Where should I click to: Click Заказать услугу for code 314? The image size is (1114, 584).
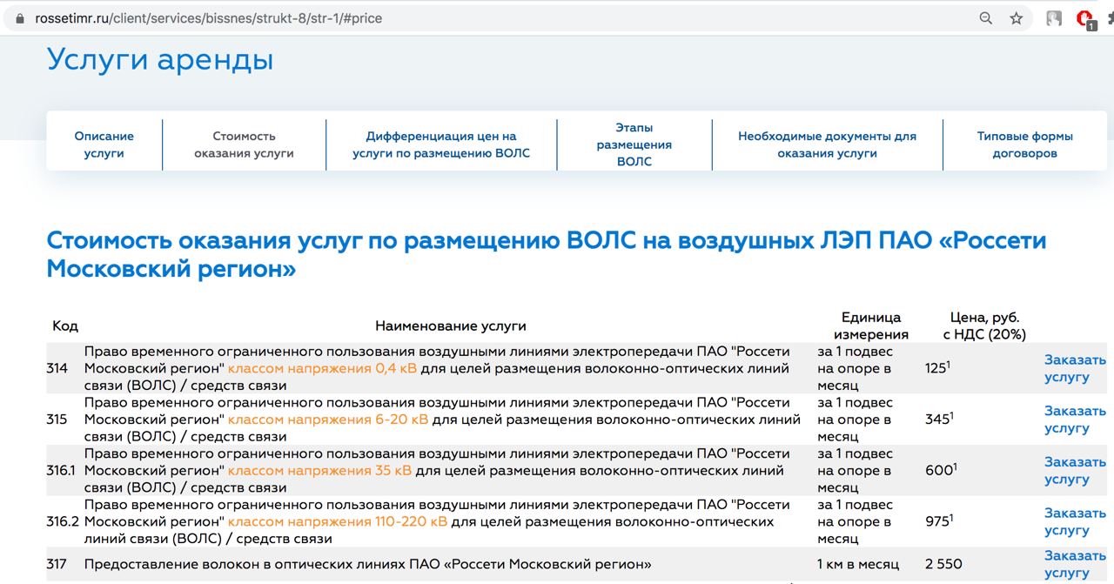(1075, 368)
